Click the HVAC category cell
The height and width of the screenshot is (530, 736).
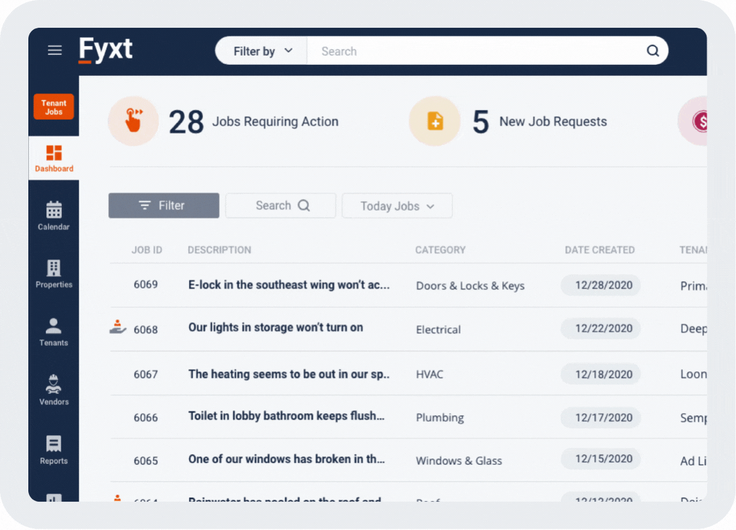coord(430,374)
